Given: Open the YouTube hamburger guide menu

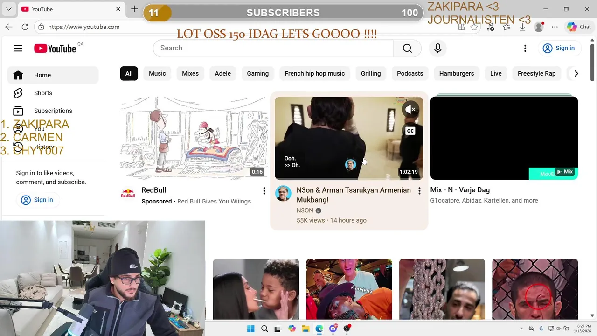Looking at the screenshot, I should (18, 49).
